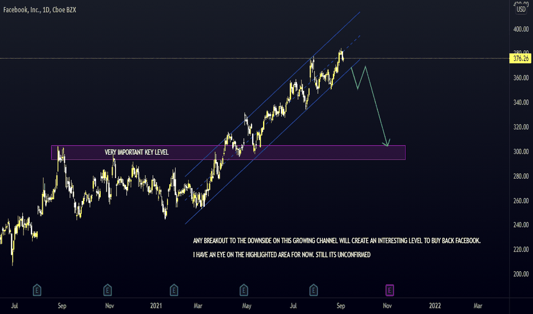Click the 320.00 price axis label
The height and width of the screenshot is (314, 533).
pos(521,127)
